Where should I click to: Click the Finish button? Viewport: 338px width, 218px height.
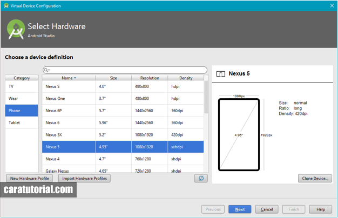(x=294, y=209)
